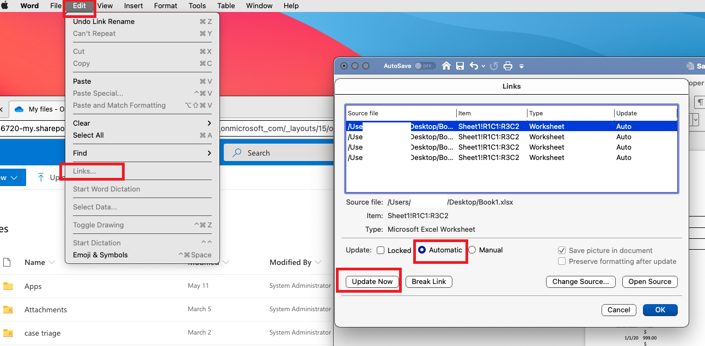
Task: Click the OneDrive cloud icon on browser tab
Action: (19, 109)
